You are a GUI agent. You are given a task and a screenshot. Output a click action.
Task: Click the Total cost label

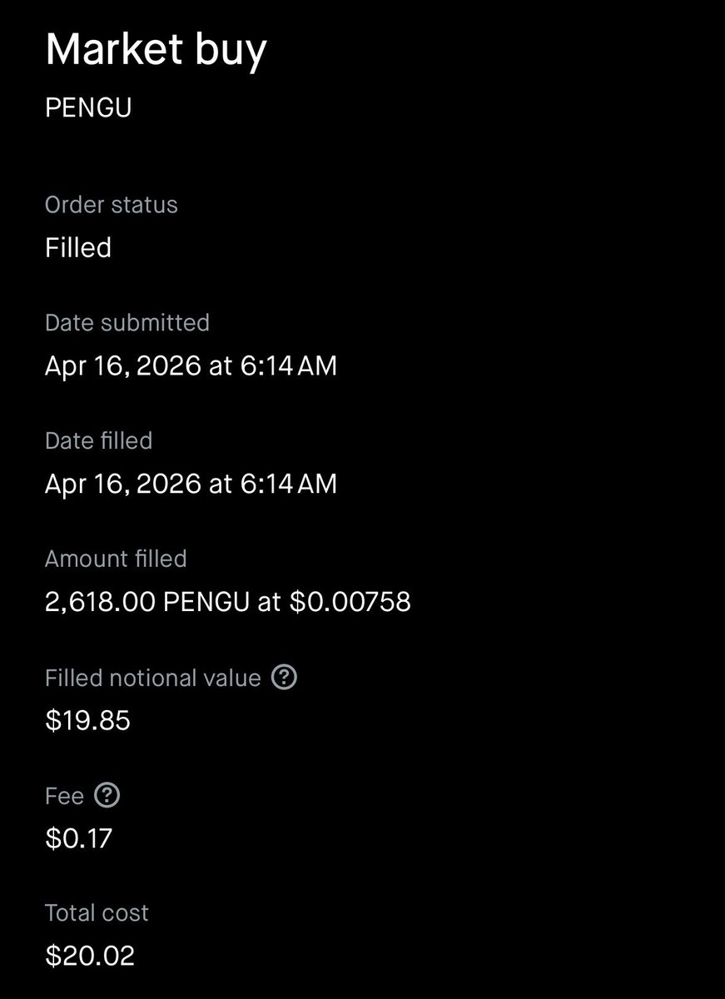pos(97,912)
